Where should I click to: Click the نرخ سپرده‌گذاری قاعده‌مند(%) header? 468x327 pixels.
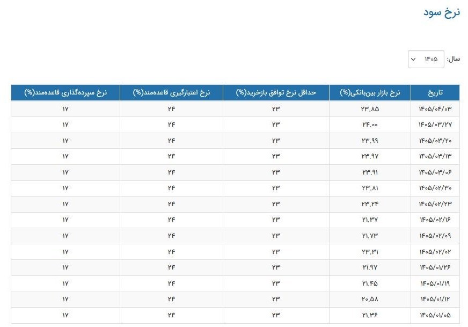[x=65, y=92]
